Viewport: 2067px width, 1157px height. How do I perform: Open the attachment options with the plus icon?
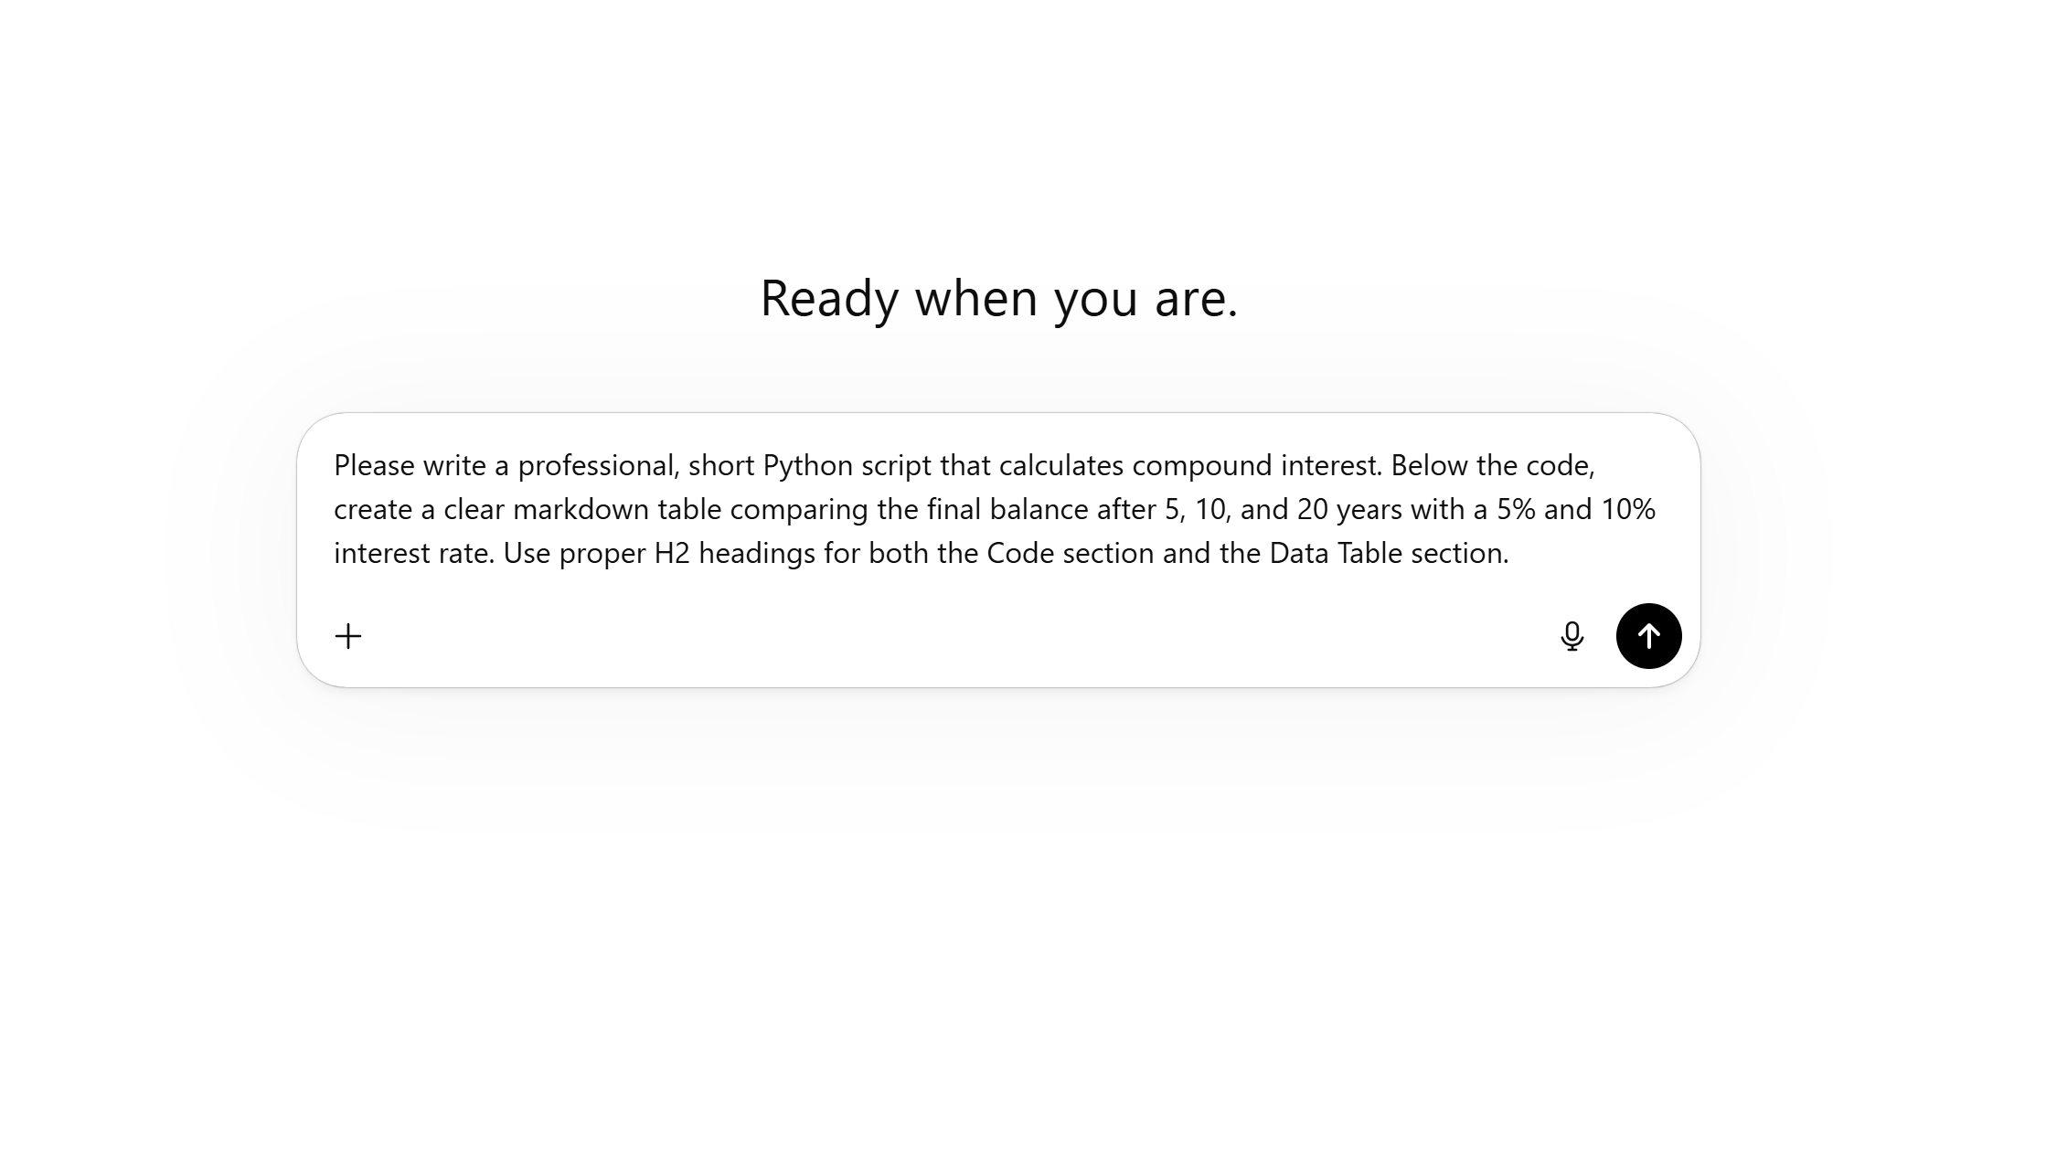tap(347, 636)
